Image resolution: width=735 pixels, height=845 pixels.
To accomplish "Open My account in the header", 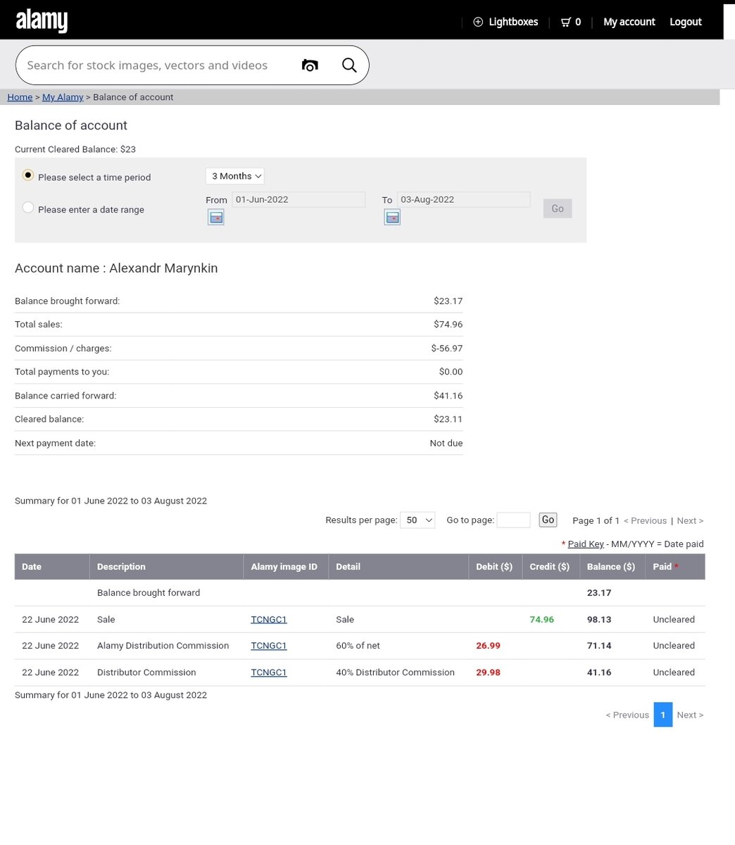I will click(x=629, y=22).
